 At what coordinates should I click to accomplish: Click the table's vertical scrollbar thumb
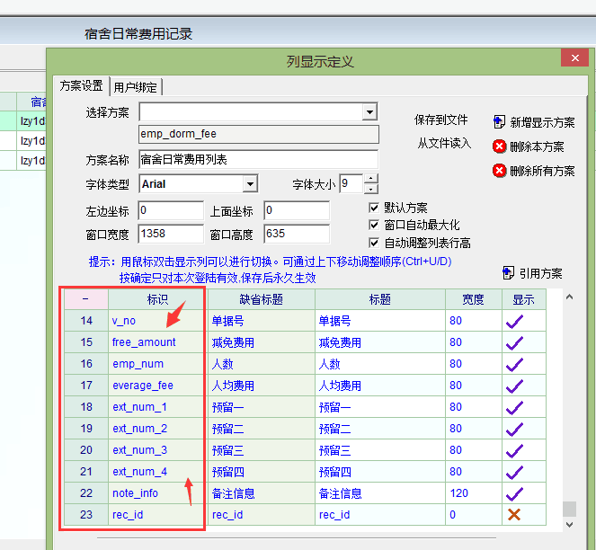tap(569, 509)
